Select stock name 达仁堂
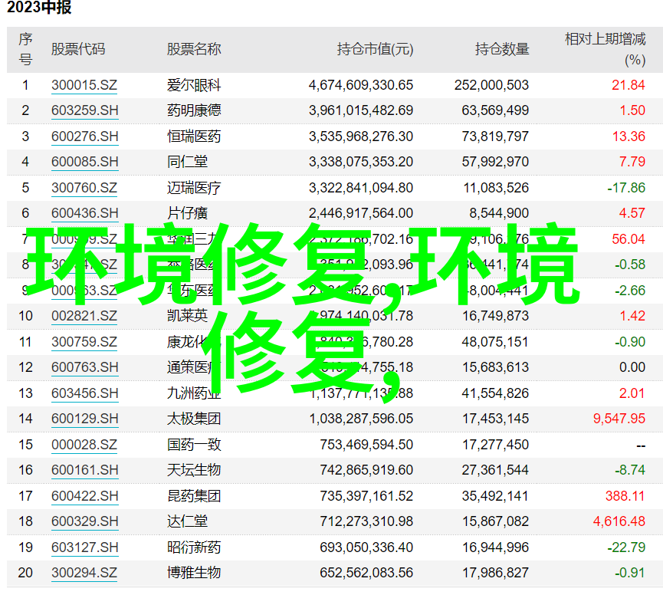663x595 pixels. (187, 521)
